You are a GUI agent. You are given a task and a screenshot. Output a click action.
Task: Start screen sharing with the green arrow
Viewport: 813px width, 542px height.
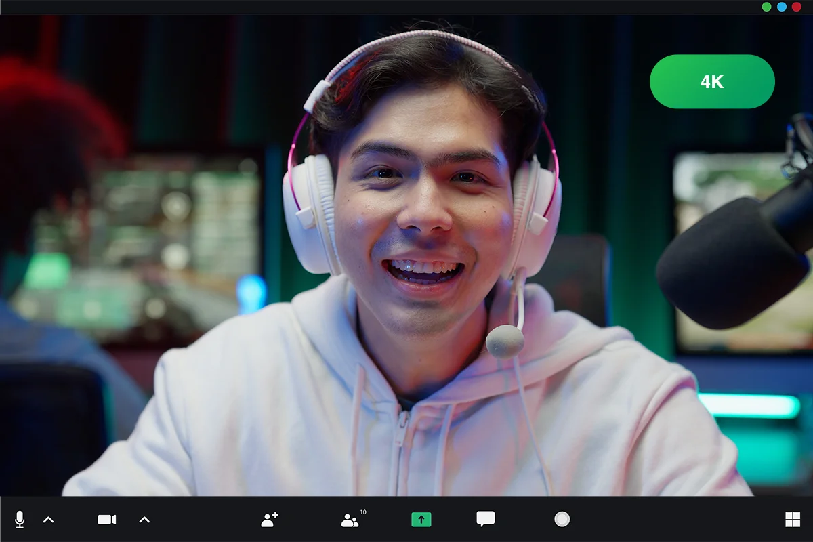coord(421,520)
